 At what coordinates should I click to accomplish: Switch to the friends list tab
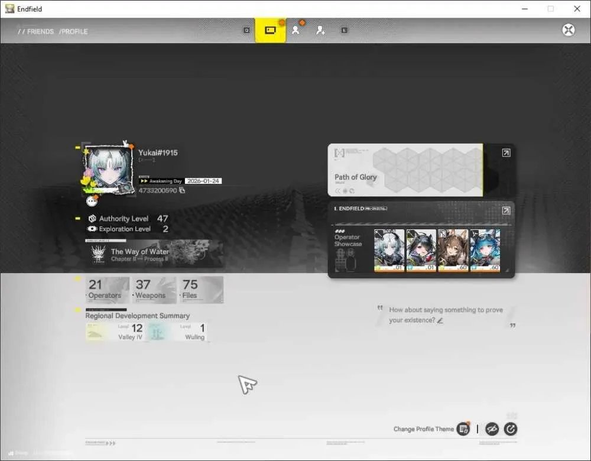click(x=296, y=30)
